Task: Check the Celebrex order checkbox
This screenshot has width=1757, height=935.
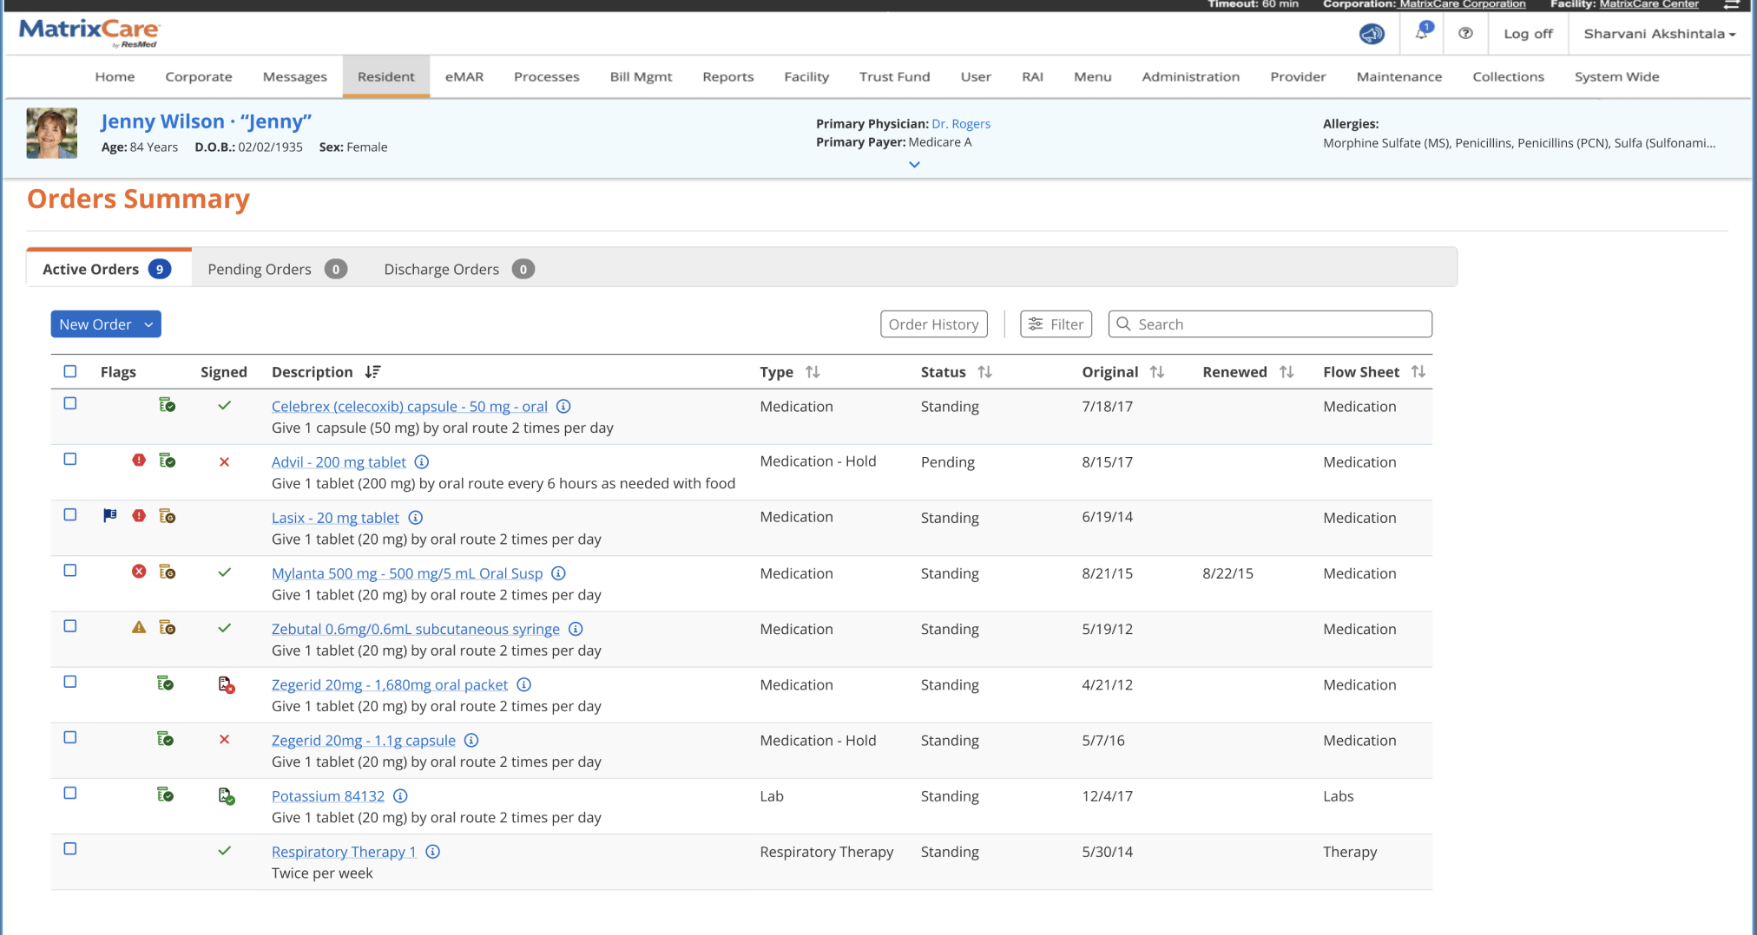Action: (x=70, y=403)
